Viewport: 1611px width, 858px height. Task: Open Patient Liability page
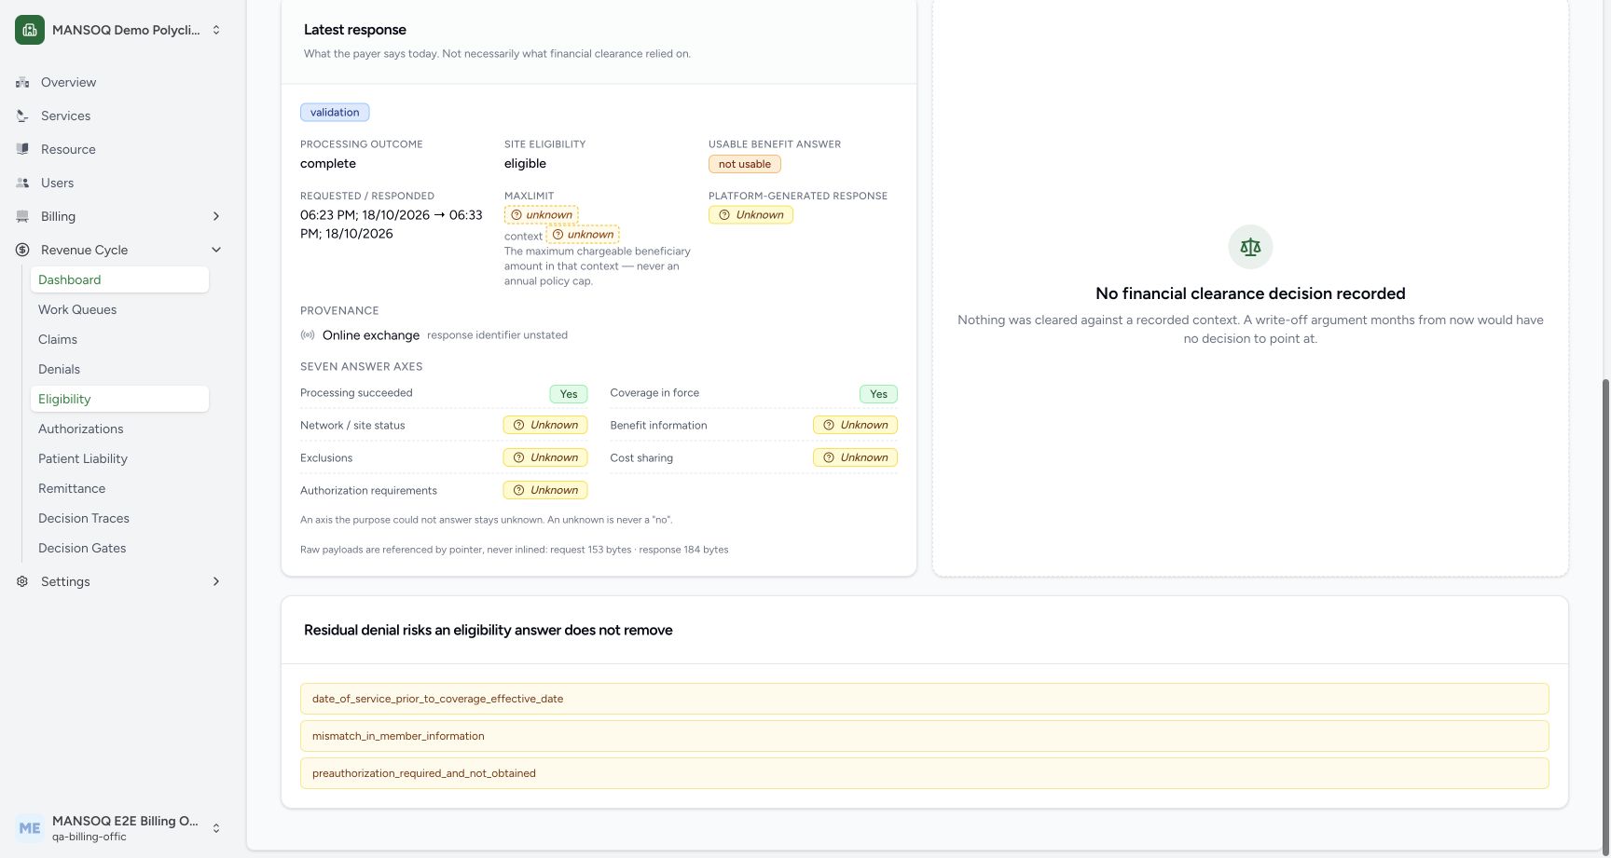coord(119,458)
